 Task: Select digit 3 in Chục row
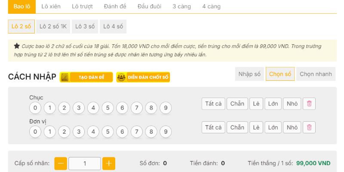coord(79,108)
